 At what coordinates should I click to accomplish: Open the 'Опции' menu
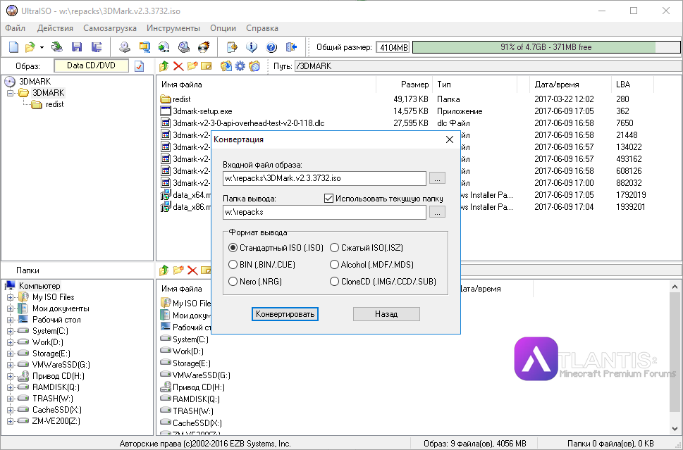pos(223,28)
